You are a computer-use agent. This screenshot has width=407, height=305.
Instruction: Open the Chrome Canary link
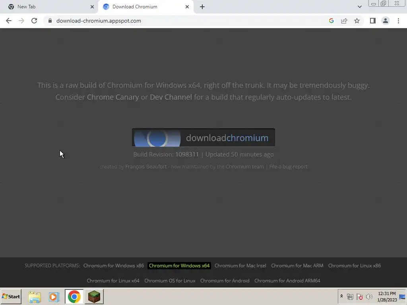point(113,97)
